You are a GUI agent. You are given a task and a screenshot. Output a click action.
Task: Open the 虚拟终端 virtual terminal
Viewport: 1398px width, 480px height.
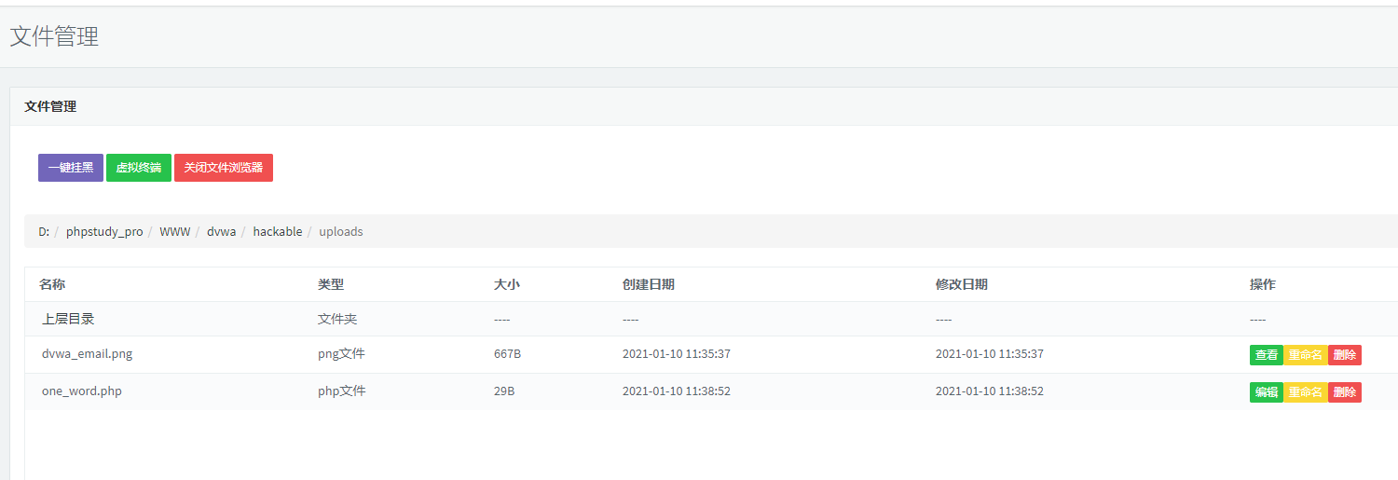tap(139, 168)
